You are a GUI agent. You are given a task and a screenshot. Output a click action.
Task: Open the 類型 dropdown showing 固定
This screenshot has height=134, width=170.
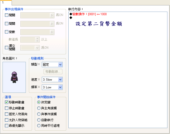(x=52, y=65)
